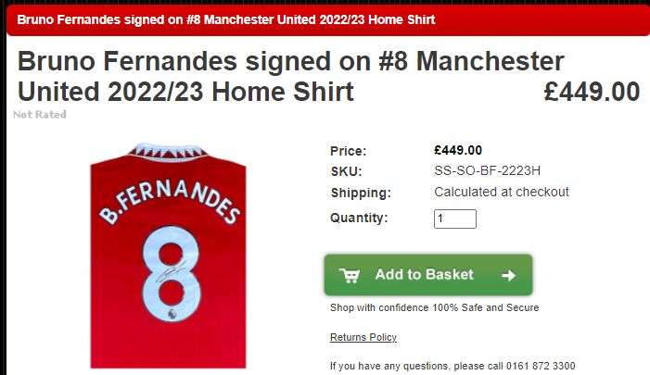The height and width of the screenshot is (375, 650).
Task: Focus the Quantity input field
Action: coord(454,219)
